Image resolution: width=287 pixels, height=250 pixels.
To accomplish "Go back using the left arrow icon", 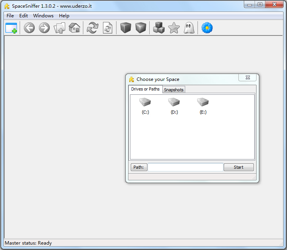I will (29, 28).
